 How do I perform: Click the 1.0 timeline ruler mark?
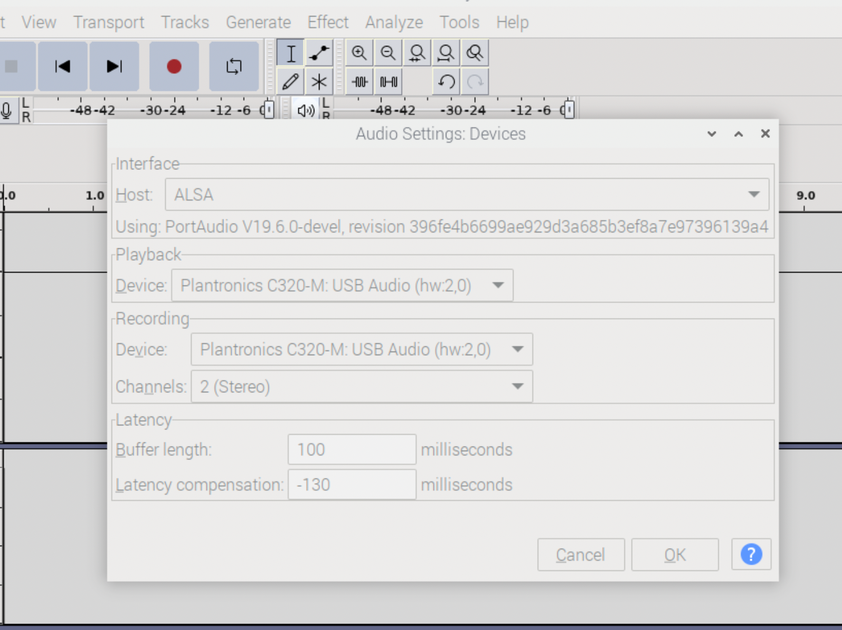click(95, 195)
